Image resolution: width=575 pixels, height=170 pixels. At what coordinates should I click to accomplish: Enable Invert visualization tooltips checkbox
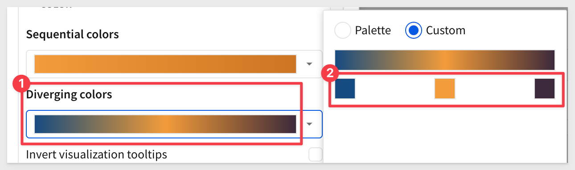click(316, 154)
